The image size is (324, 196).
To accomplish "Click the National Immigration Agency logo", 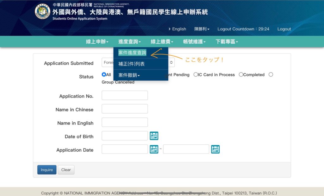I will [41, 12].
